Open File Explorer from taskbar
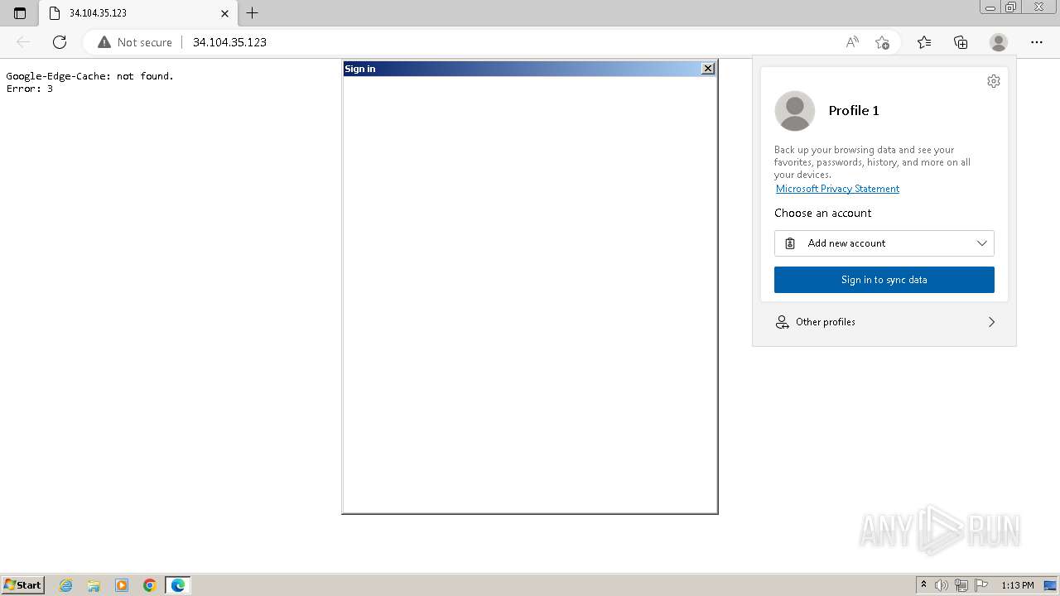 94,585
